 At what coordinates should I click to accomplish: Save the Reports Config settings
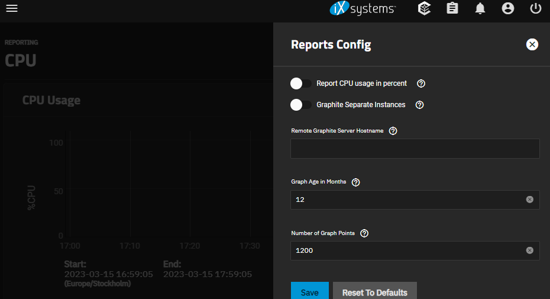(x=310, y=292)
